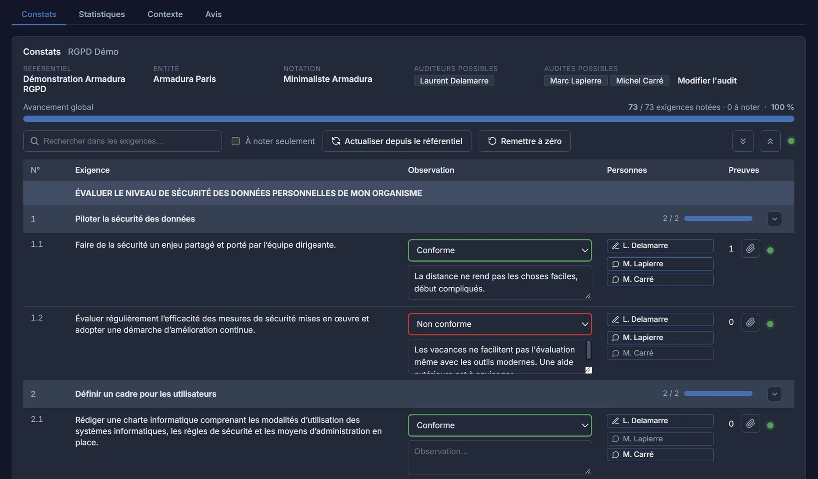818x479 pixels.
Task: Click 'Actualiser depuis le référentiel' button
Action: click(397, 141)
